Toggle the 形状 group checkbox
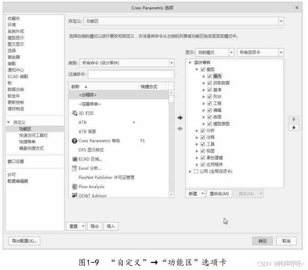This screenshot has height=270, width=308. 209,97
